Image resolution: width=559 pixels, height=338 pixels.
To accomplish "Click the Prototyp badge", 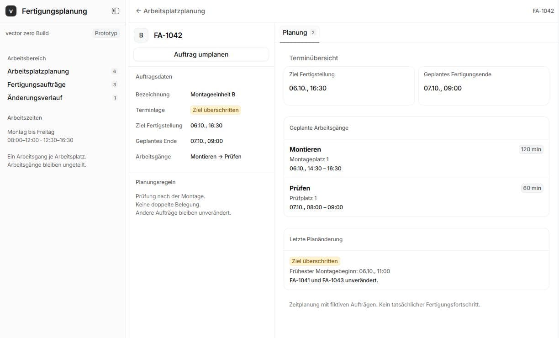I will [x=106, y=33].
